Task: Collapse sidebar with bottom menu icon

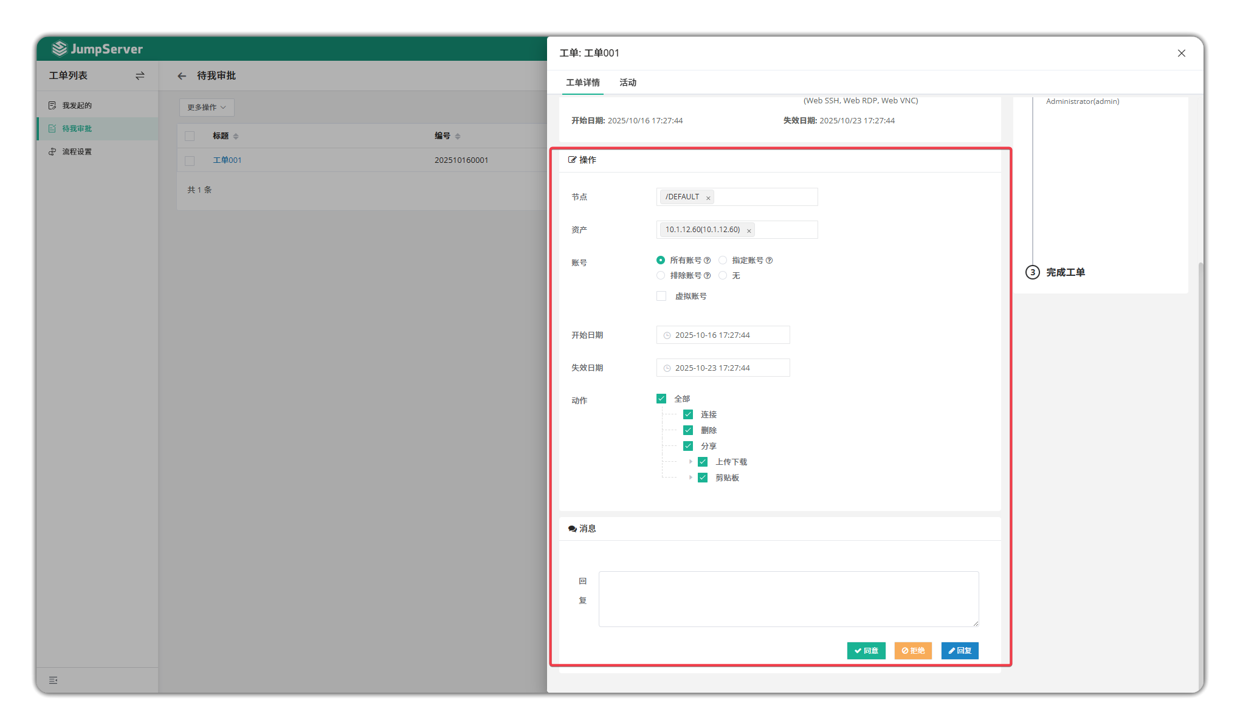Action: tap(53, 680)
